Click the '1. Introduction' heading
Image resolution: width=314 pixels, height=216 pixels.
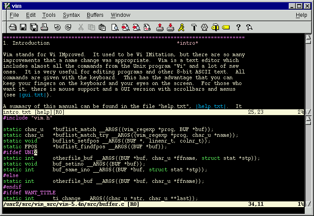coord(26,43)
